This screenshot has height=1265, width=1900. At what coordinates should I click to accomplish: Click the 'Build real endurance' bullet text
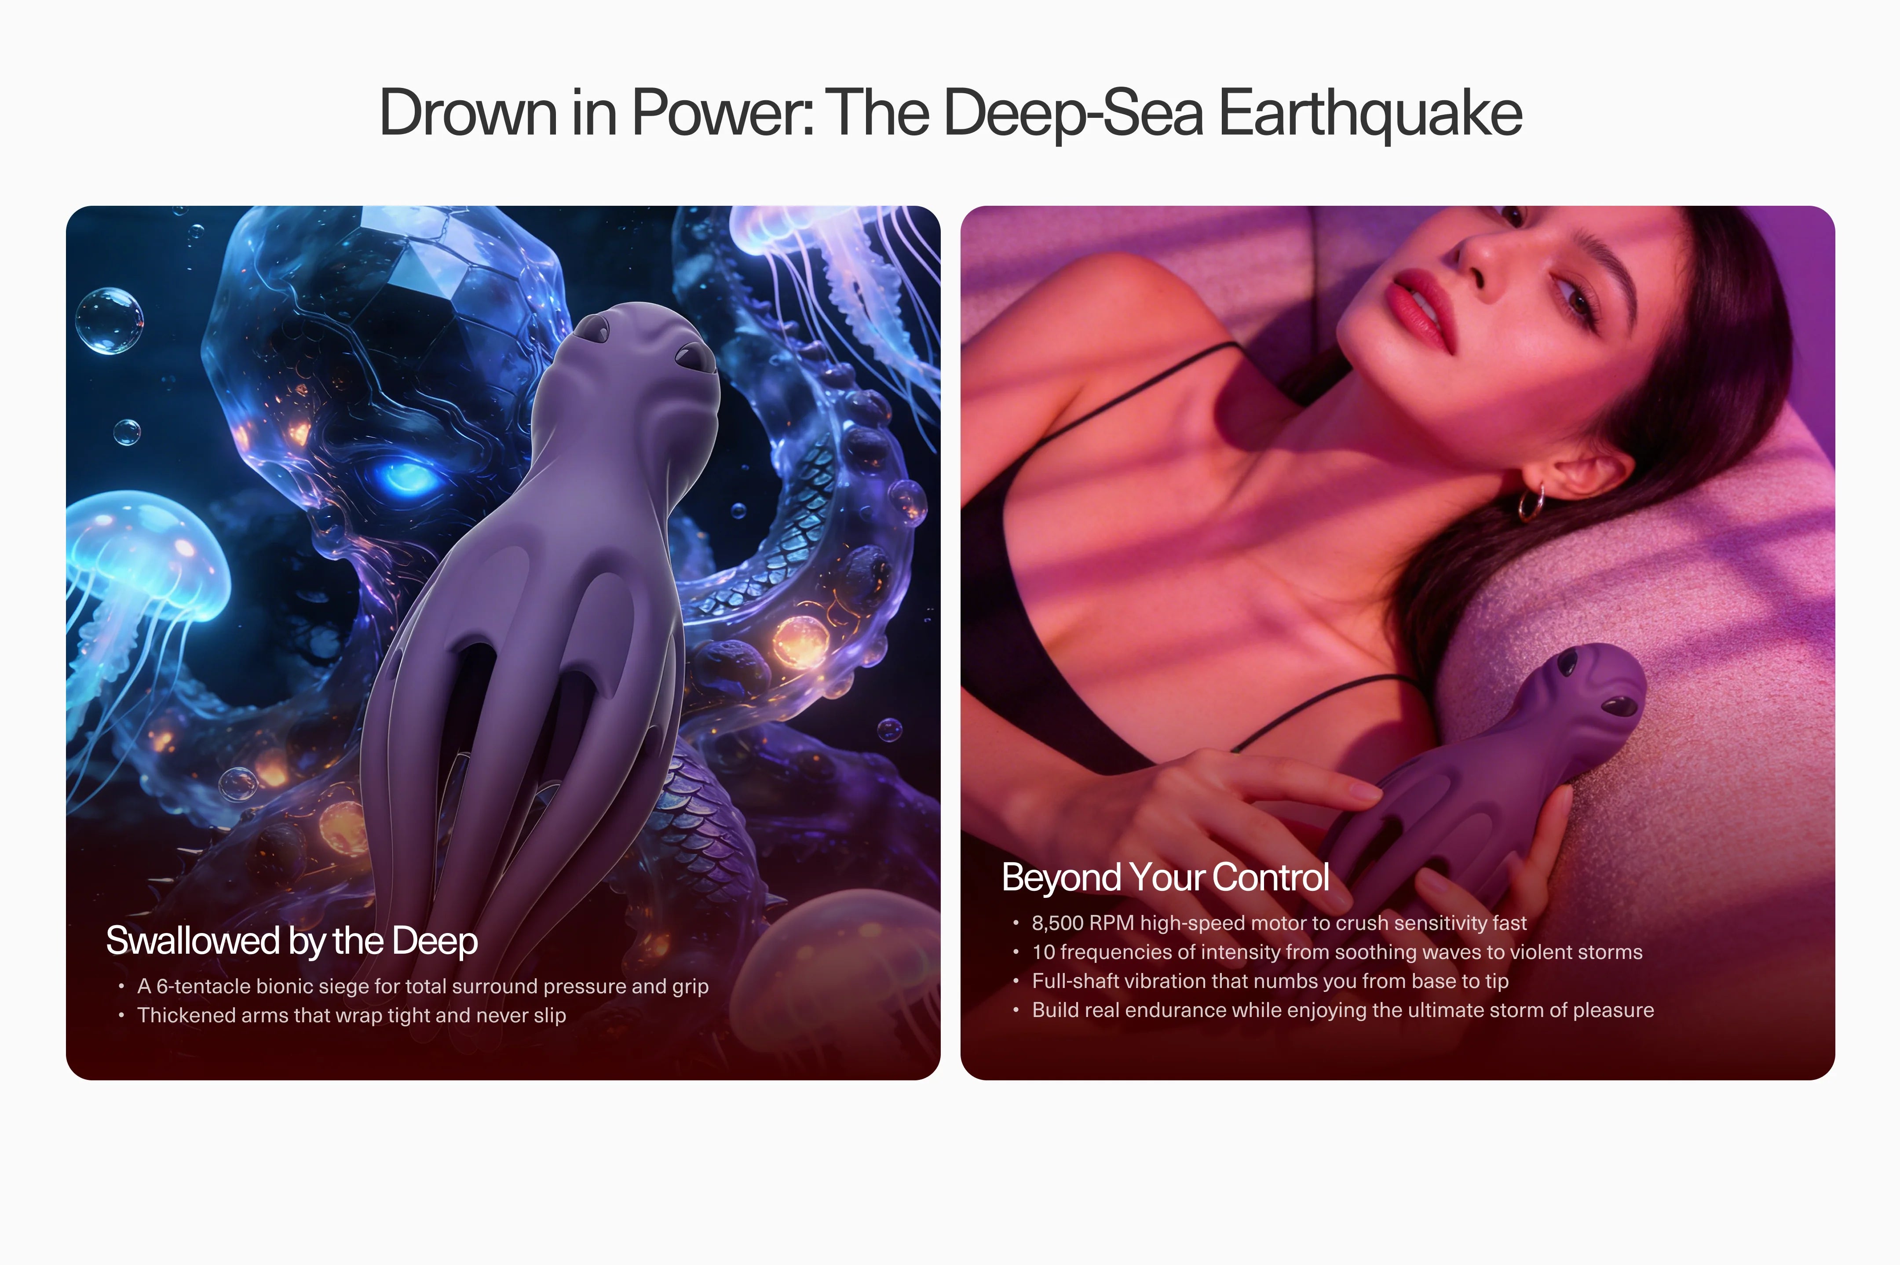coord(1342,1010)
